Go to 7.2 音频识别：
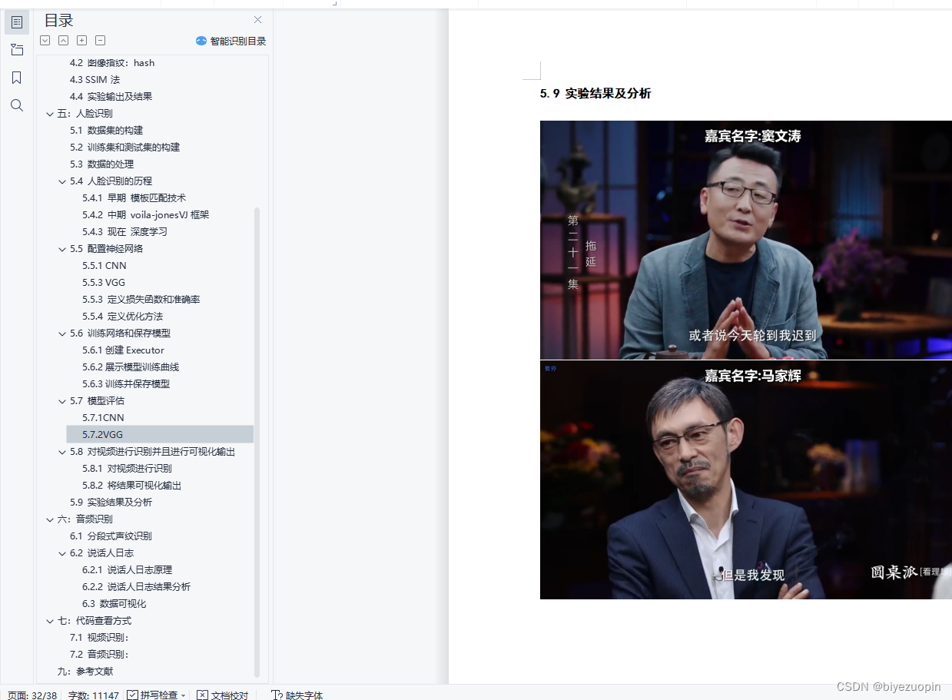952x700 pixels. point(99,655)
